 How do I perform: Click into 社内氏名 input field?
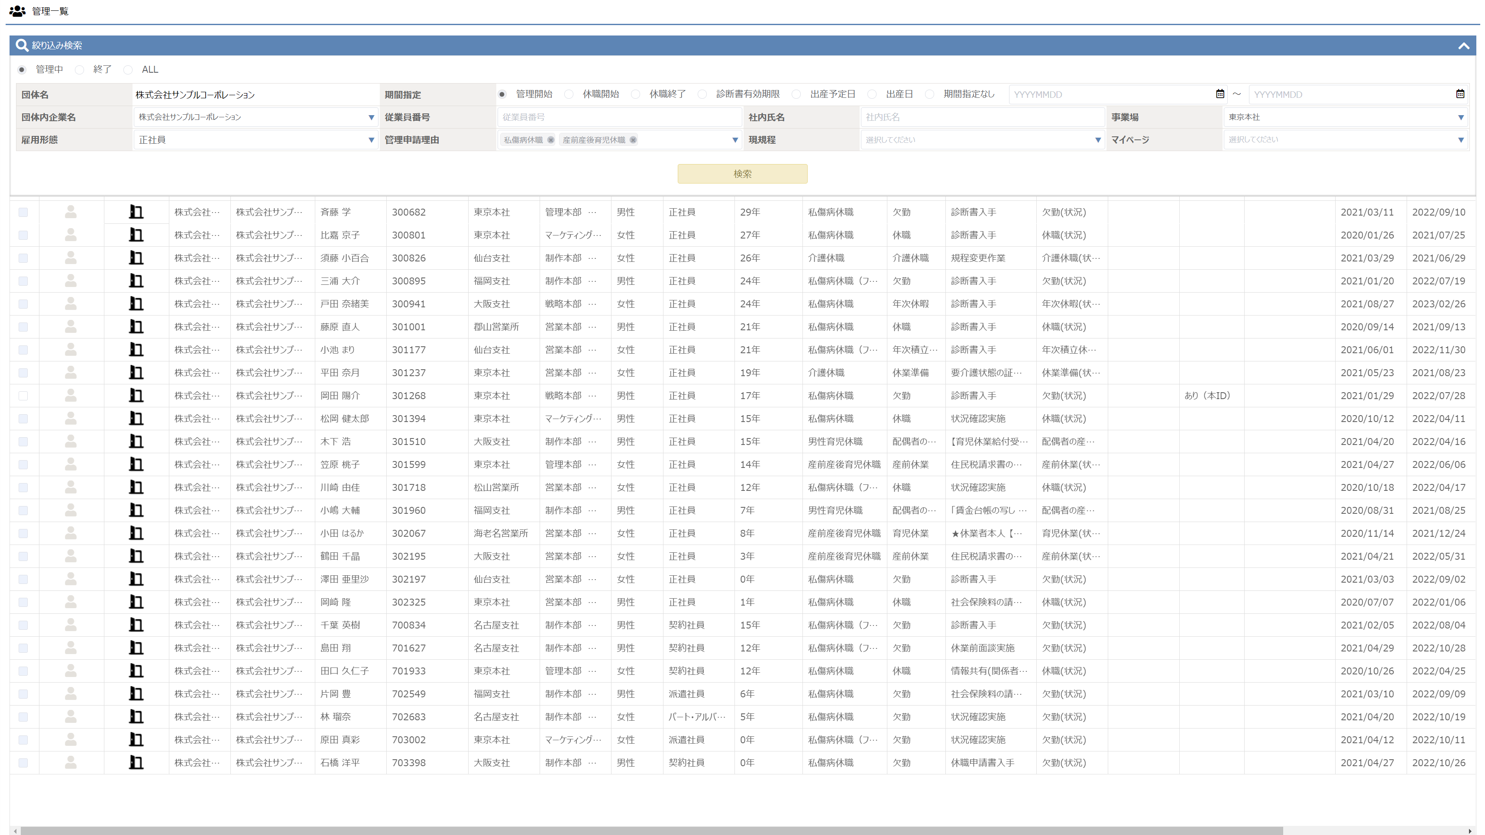(x=982, y=117)
